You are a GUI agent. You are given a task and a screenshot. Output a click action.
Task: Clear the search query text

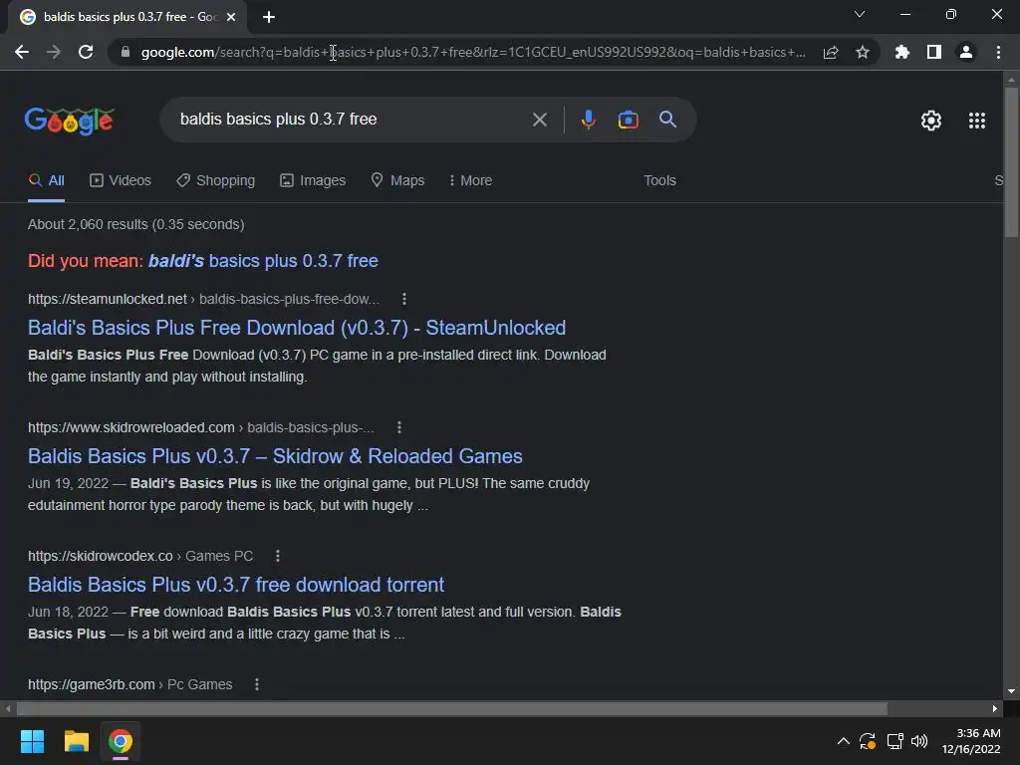[x=539, y=120]
